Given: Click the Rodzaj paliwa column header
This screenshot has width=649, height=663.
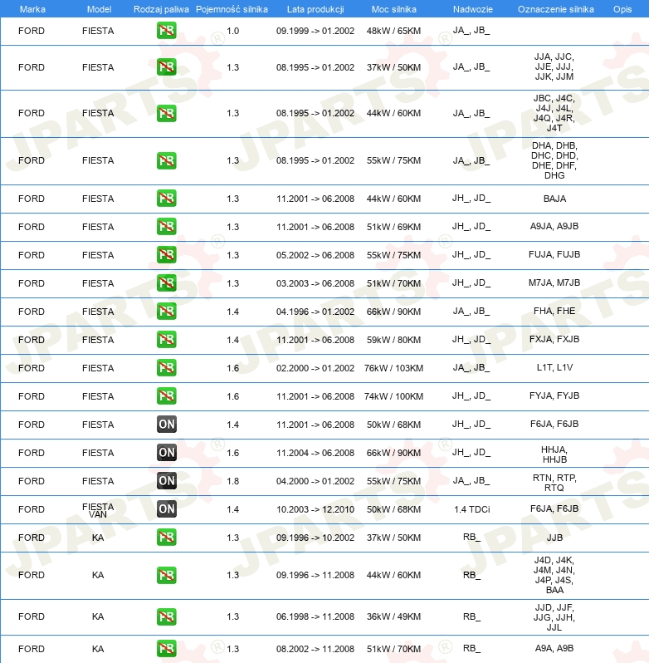Looking at the screenshot, I should [x=161, y=9].
